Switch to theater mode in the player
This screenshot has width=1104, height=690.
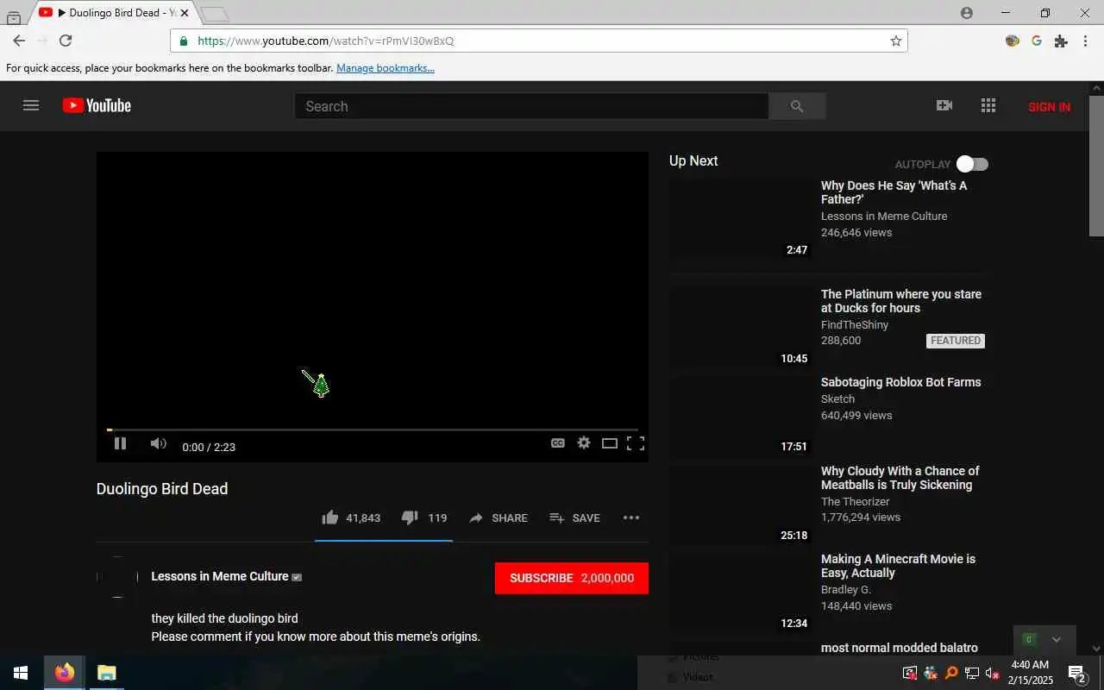coord(610,443)
